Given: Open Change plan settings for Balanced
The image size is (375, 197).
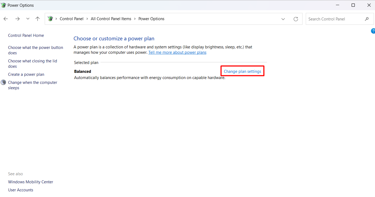Looking at the screenshot, I should (x=242, y=71).
